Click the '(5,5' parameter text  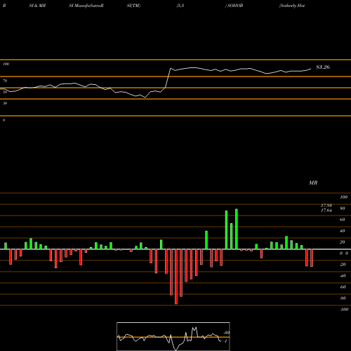pos(180,6)
